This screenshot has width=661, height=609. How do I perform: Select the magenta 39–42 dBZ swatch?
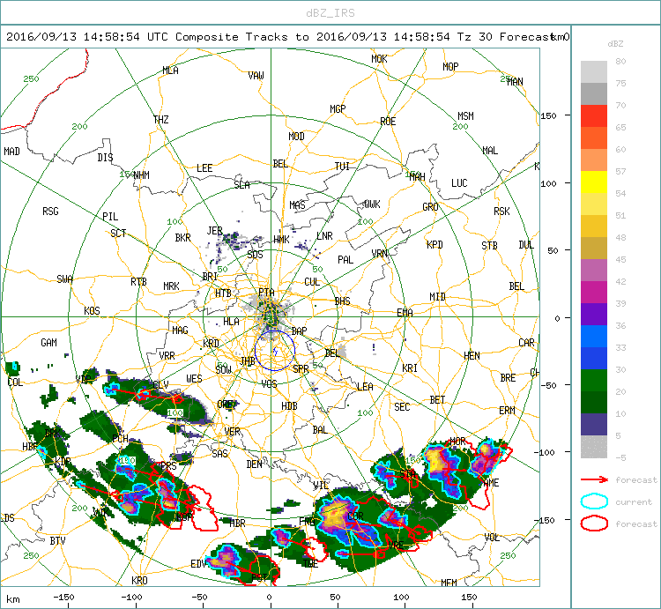(x=594, y=292)
